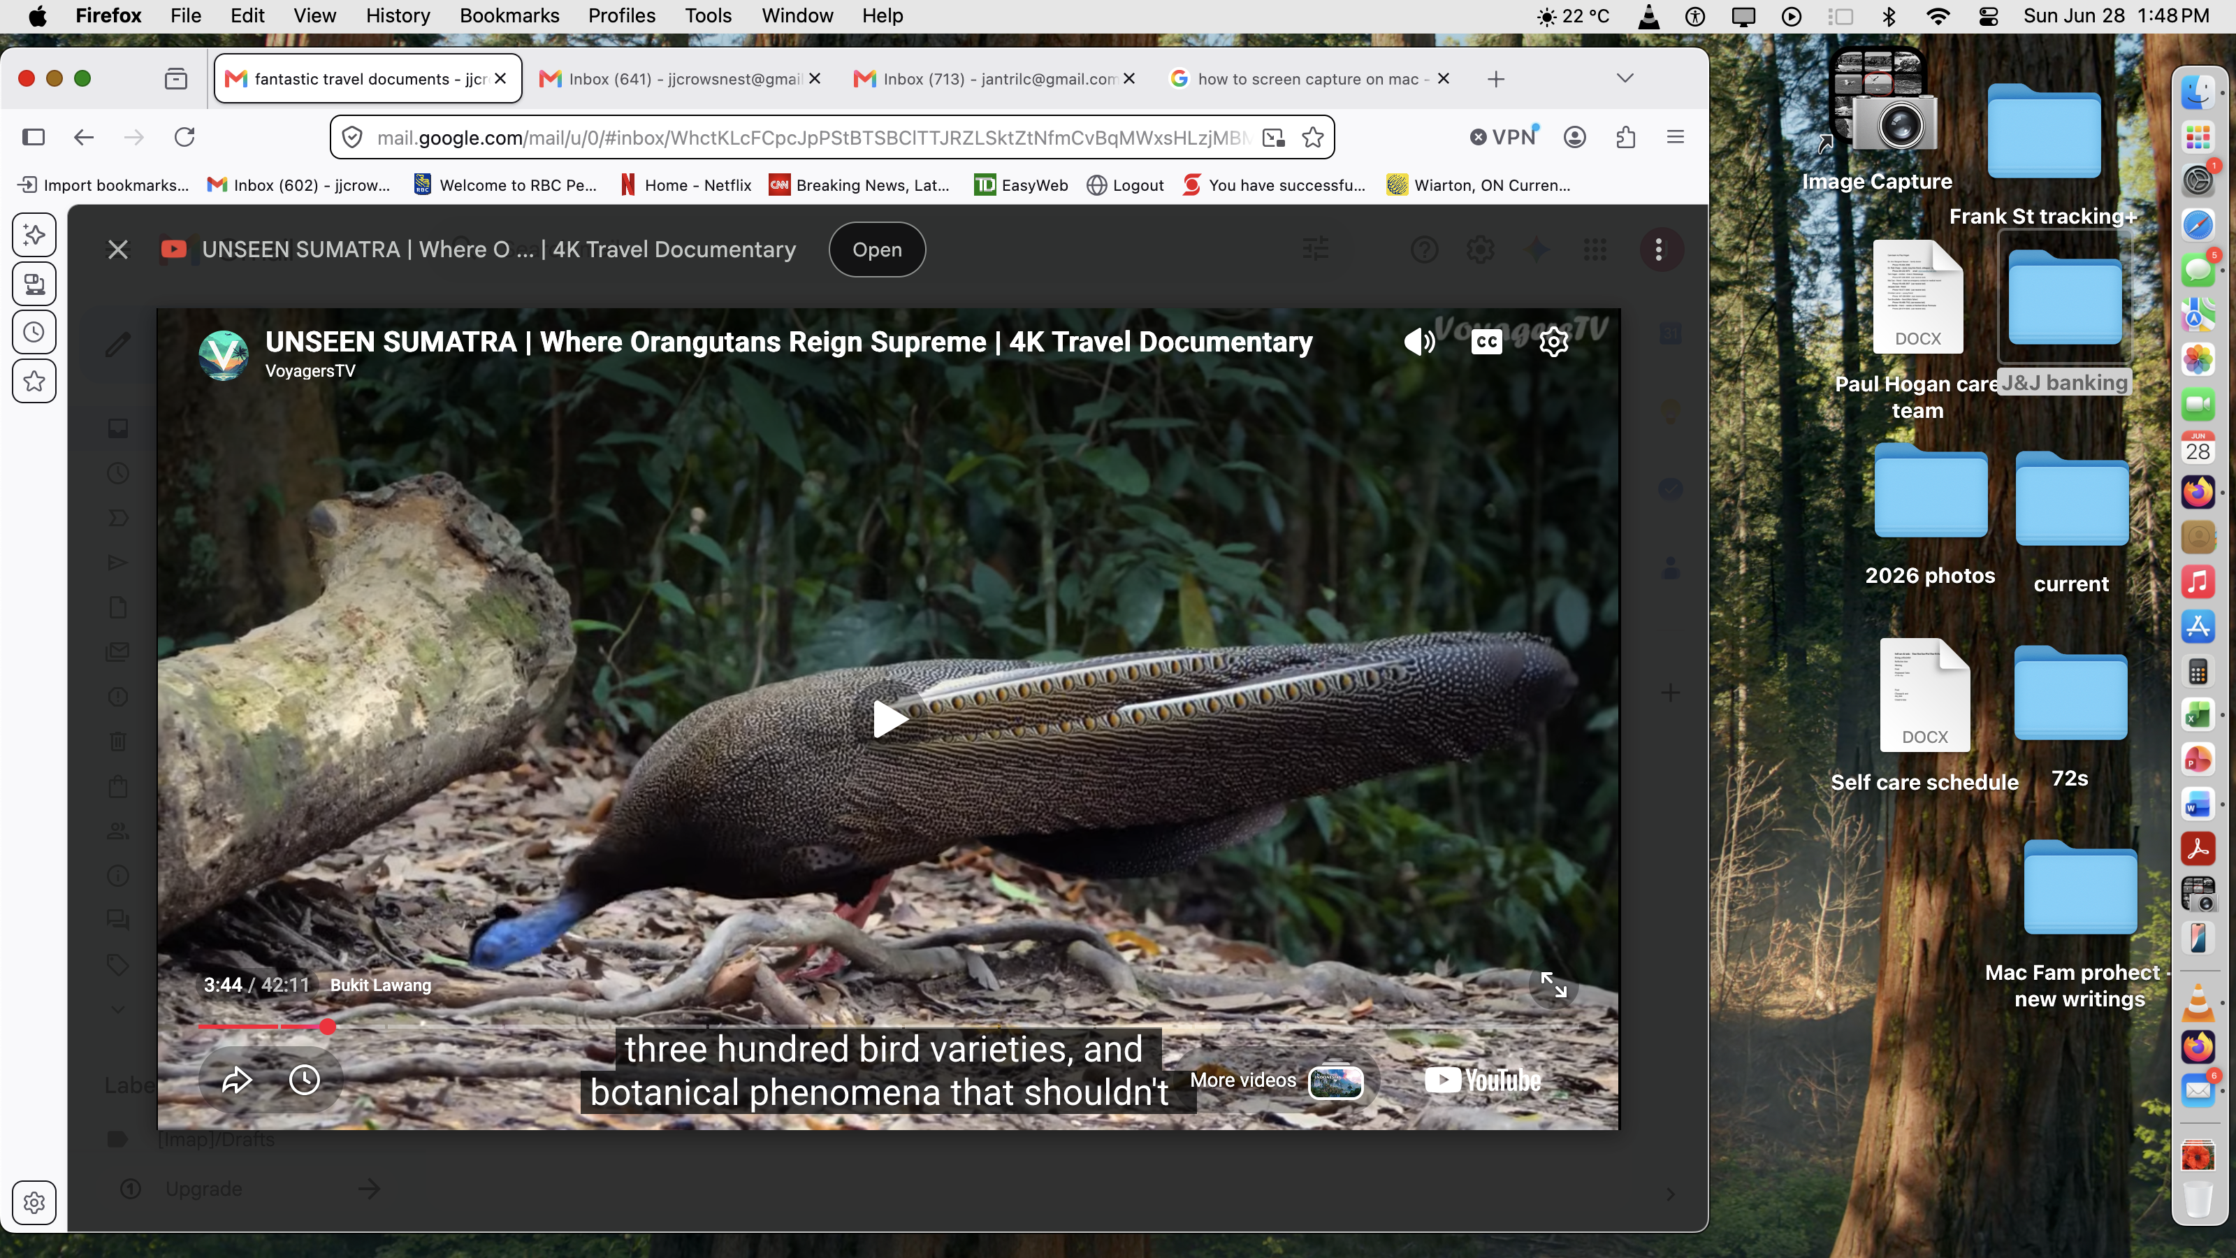Image resolution: width=2236 pixels, height=1258 pixels.
Task: Open the three-dot more options menu
Action: pyautogui.click(x=1659, y=250)
